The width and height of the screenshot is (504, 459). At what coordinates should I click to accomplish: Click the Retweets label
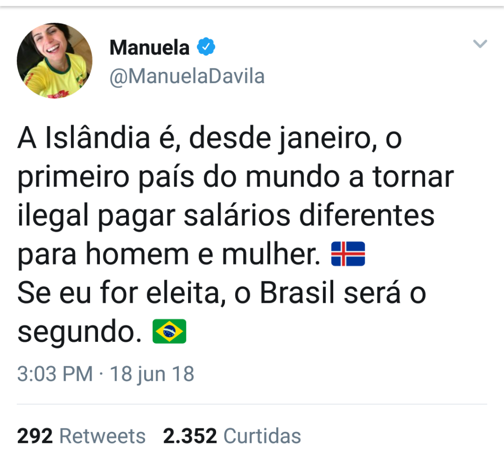pyautogui.click(x=102, y=436)
